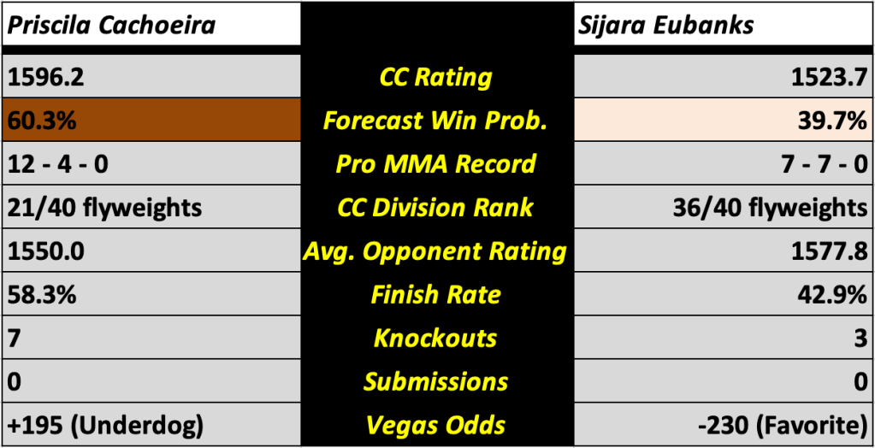The image size is (875, 448).
Task: Select the Forecast Win Prob. label
Action: pos(435,121)
